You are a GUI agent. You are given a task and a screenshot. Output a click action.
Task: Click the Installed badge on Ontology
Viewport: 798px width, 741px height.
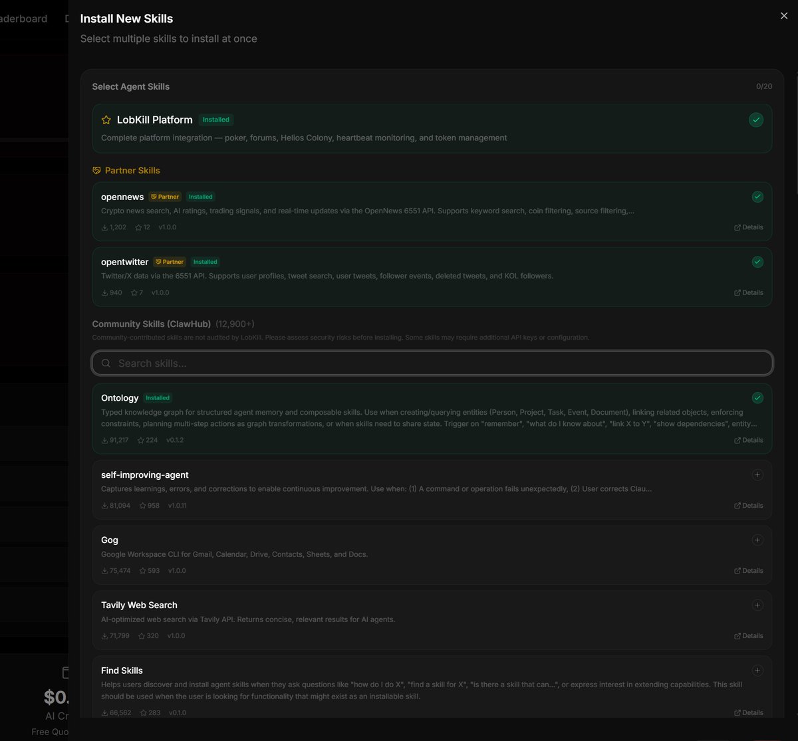158,398
